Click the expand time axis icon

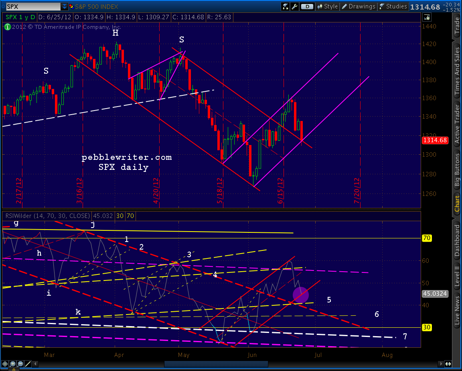[x=448, y=364]
